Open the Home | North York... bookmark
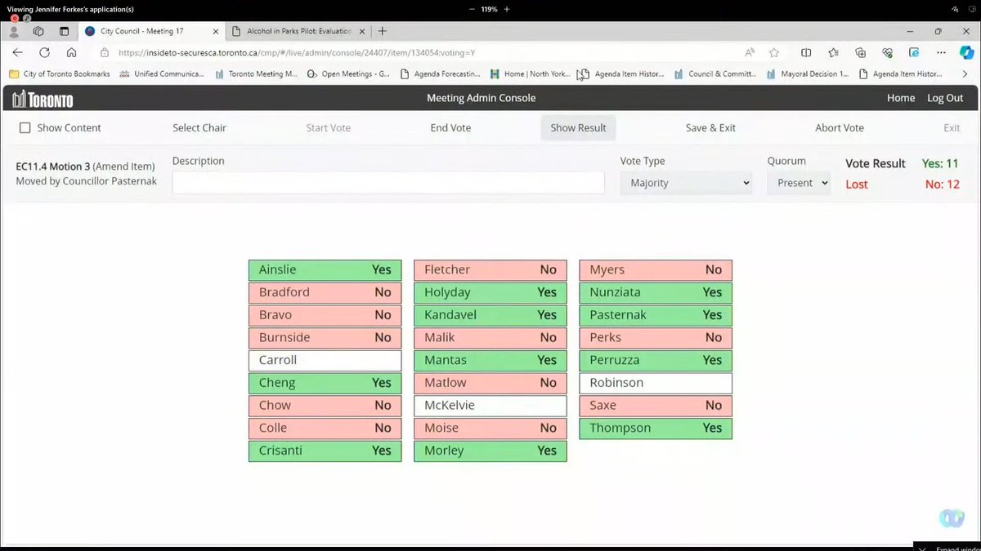Image resolution: width=981 pixels, height=551 pixels. (x=531, y=73)
